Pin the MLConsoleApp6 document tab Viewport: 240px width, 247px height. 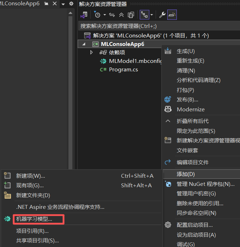pos(46,4)
